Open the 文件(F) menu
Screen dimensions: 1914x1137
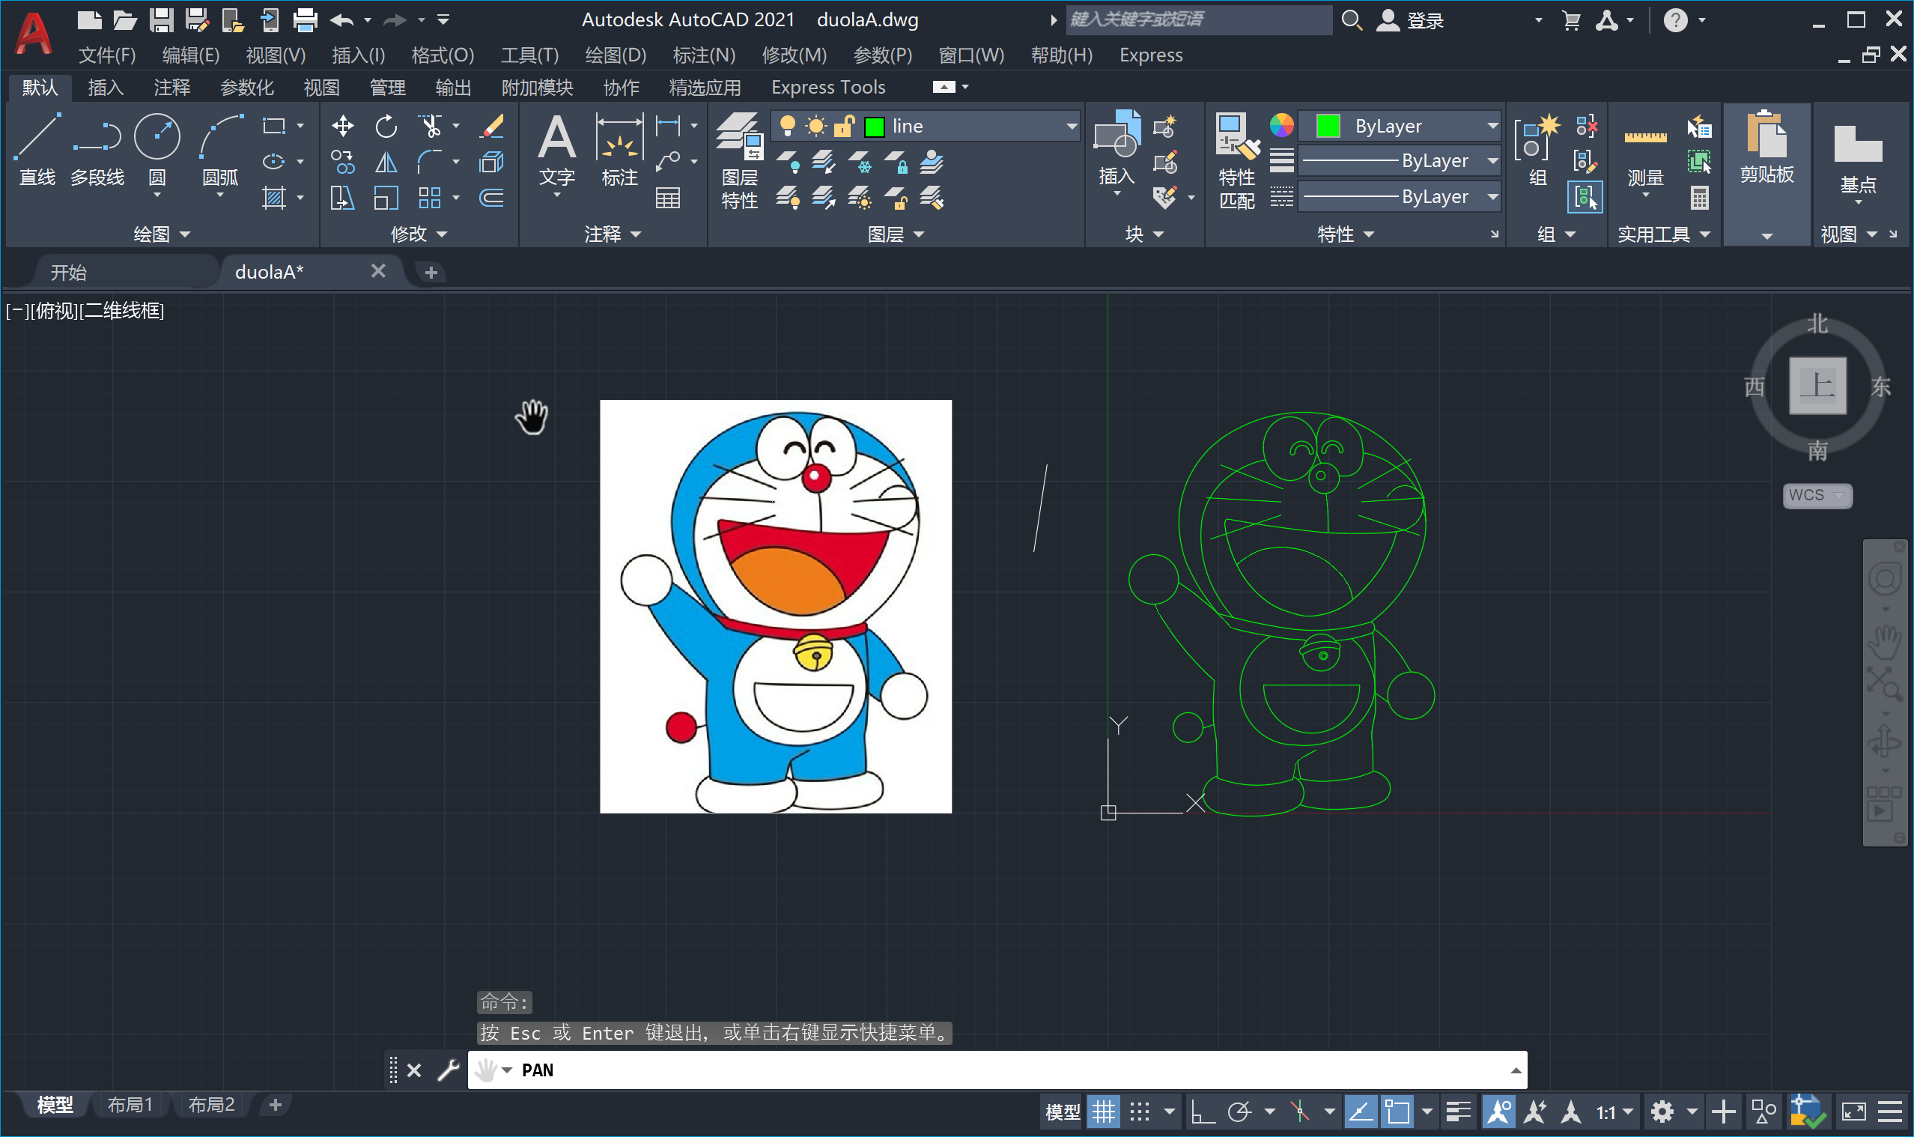pos(106,55)
